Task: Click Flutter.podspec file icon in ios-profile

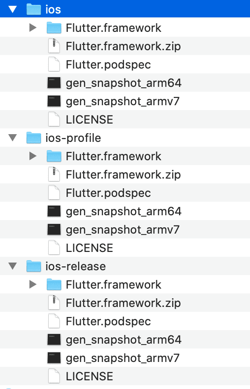Action: (54, 193)
